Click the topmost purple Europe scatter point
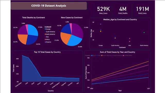 101,24
